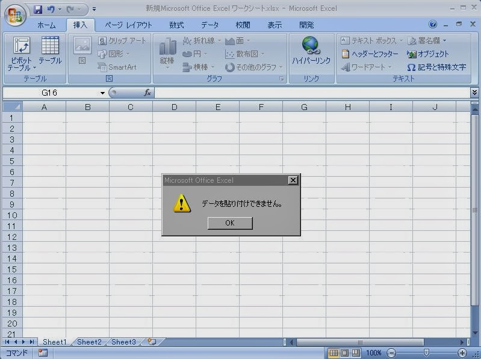Viewport: 481px width, 359px height.
Task: Open the Developer (開発) tab
Action: coord(306,25)
